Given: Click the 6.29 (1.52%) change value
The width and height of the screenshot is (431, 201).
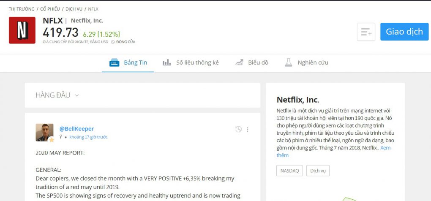Looking at the screenshot, I should point(101,34).
